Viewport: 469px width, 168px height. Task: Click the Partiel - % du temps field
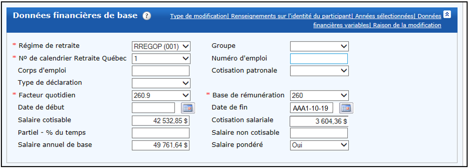(x=160, y=133)
